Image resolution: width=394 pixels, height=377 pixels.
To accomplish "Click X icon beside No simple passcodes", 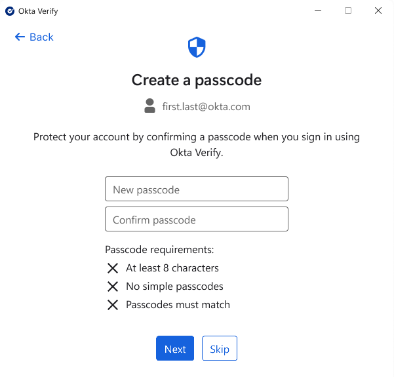I will pos(113,287).
